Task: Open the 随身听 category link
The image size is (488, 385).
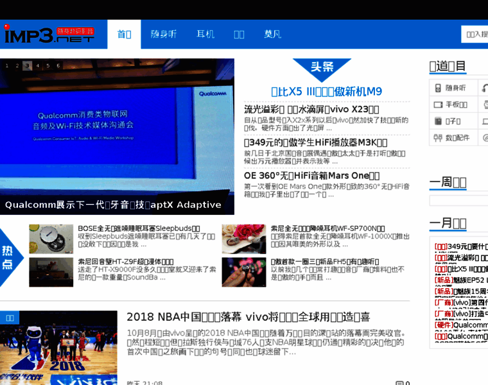Action: (456, 88)
